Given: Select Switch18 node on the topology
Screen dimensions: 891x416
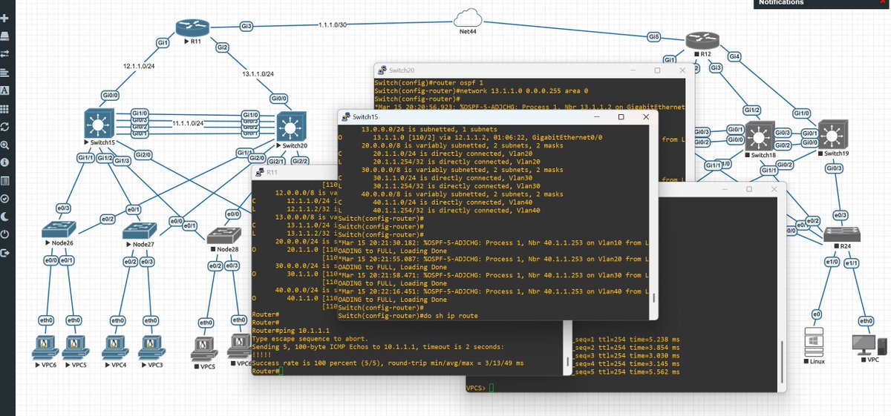Looking at the screenshot, I should pos(758,136).
